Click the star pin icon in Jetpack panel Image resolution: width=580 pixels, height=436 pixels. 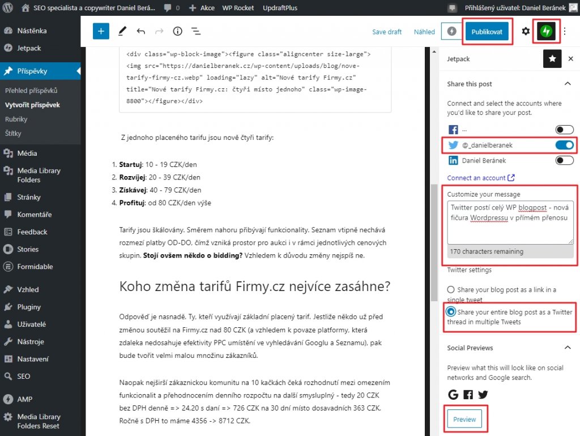click(552, 58)
